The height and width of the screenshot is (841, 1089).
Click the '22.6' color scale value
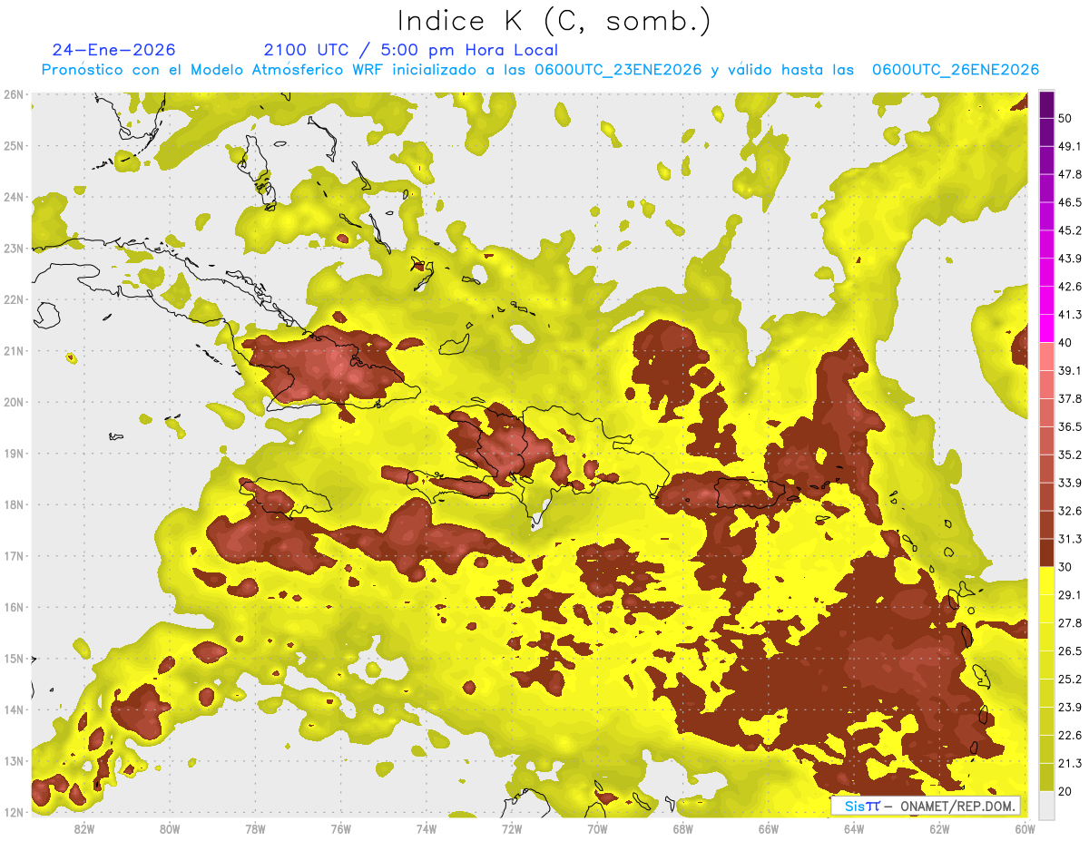(x=1070, y=735)
